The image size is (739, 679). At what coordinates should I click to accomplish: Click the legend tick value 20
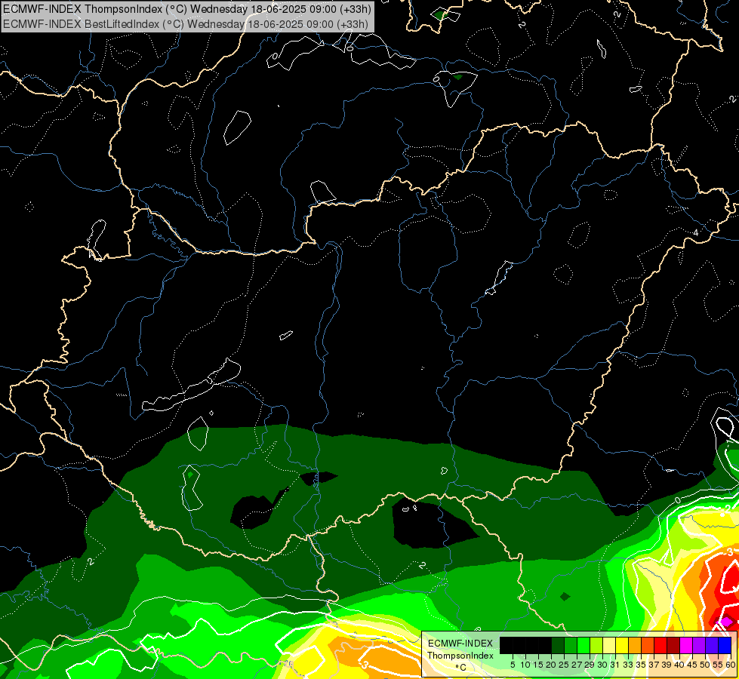tap(551, 665)
